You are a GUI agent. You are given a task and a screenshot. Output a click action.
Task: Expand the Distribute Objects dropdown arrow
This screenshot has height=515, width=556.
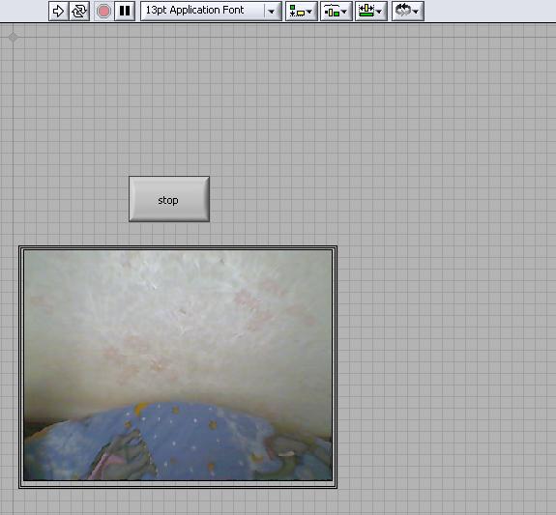pyautogui.click(x=344, y=12)
